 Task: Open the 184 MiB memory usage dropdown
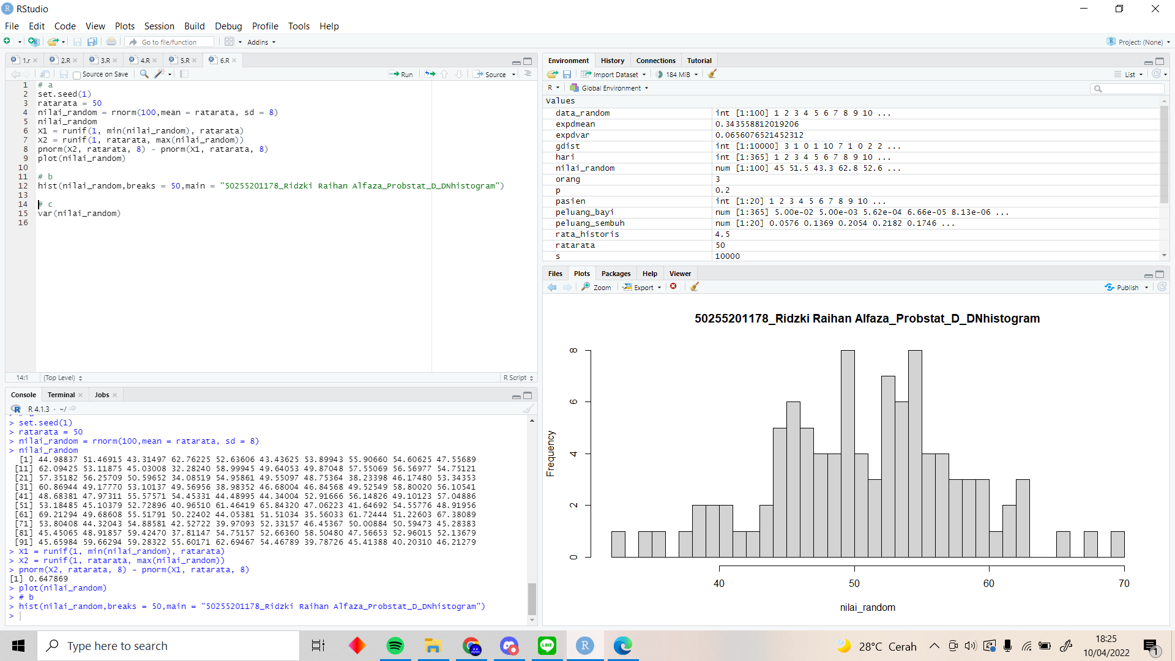(676, 75)
